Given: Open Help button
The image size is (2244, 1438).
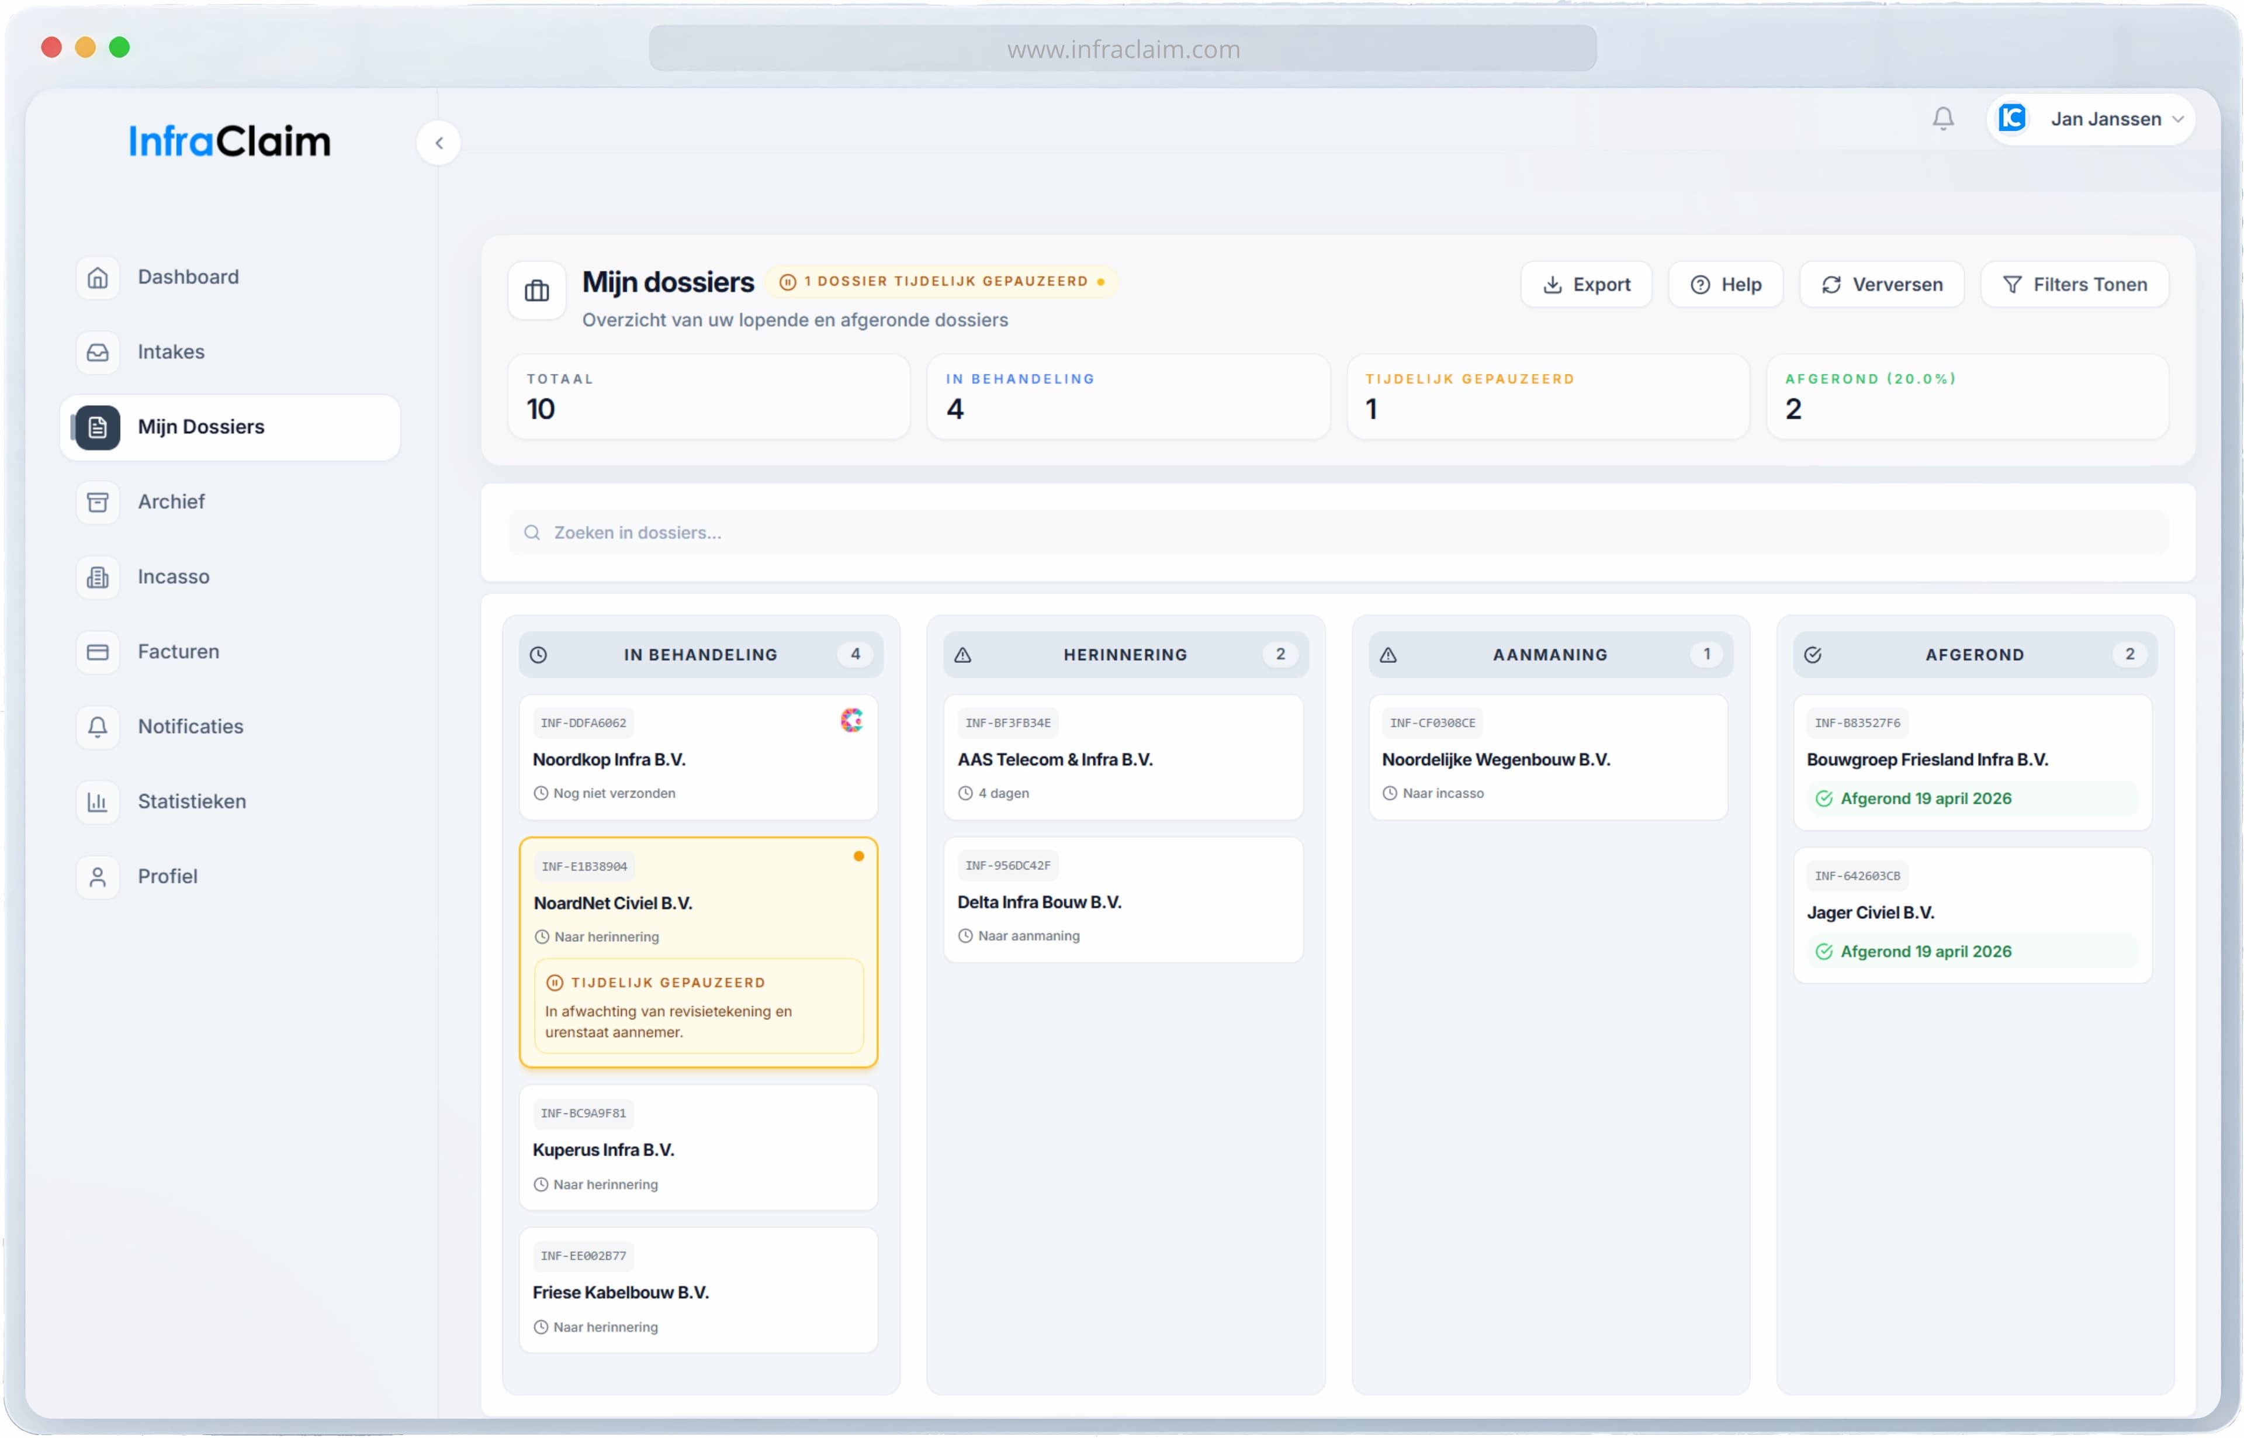Looking at the screenshot, I should pos(1725,285).
